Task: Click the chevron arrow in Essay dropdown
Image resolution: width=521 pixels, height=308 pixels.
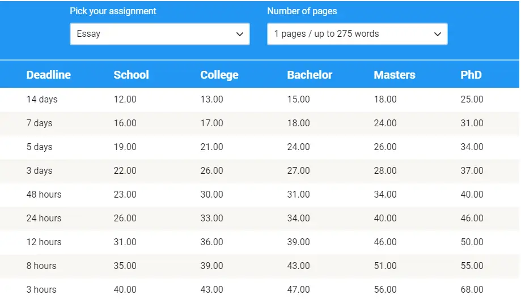Action: (x=239, y=34)
